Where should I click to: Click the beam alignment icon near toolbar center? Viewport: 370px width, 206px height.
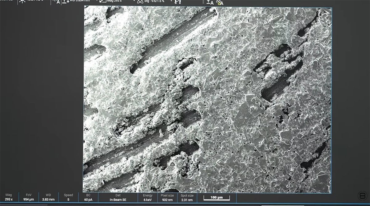pyautogui.click(x=178, y=2)
